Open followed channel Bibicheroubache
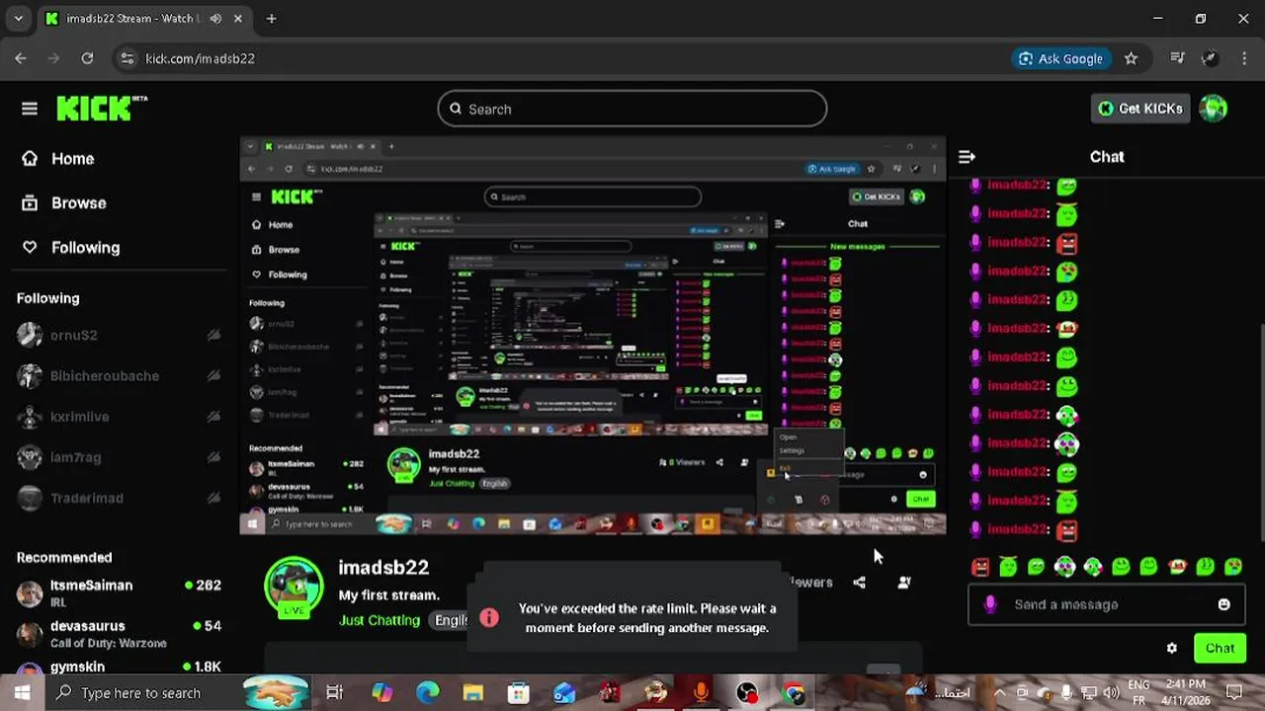 (x=119, y=375)
